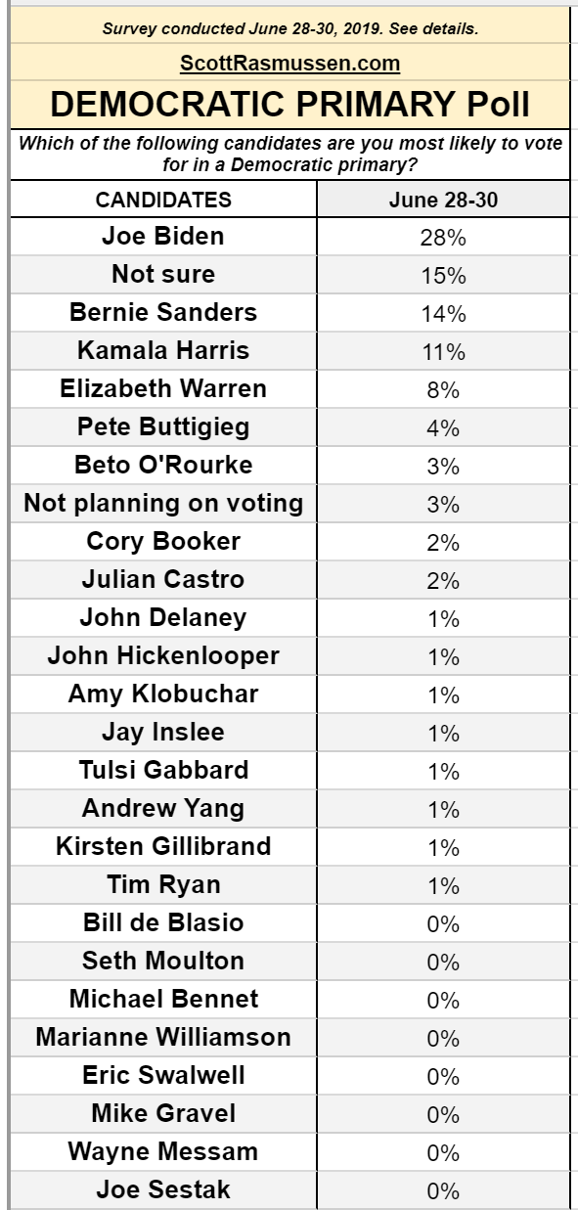Select the Pete Buttigieg cell
The image size is (578, 1210).
click(163, 426)
